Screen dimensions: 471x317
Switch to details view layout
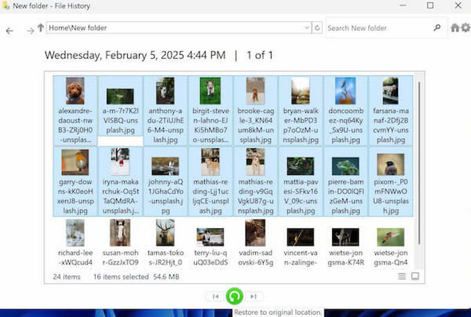402,276
